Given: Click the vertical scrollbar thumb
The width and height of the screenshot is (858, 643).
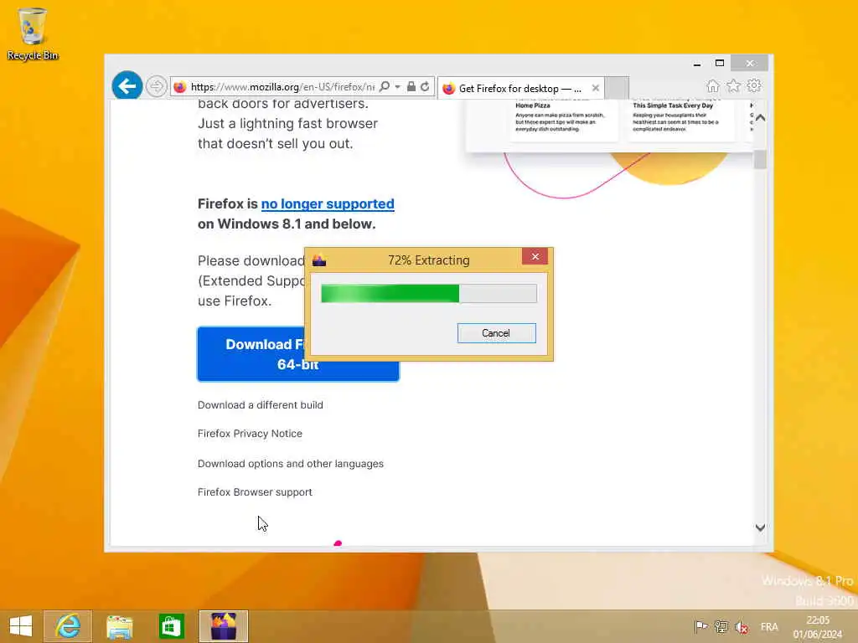Looking at the screenshot, I should (x=760, y=159).
